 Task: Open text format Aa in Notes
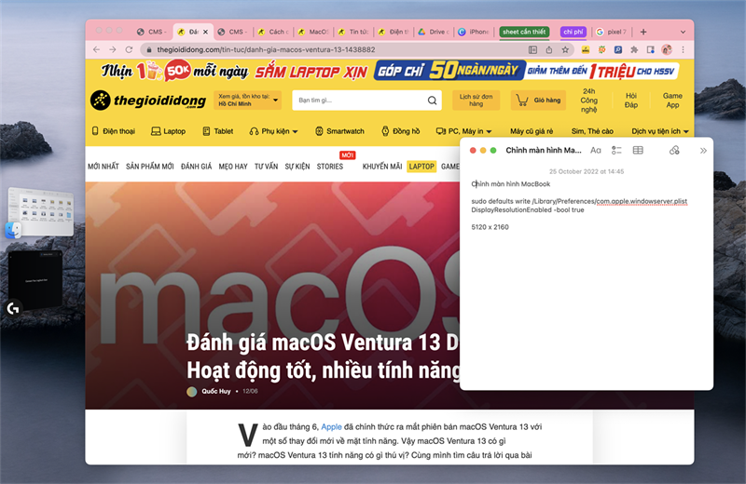point(596,150)
